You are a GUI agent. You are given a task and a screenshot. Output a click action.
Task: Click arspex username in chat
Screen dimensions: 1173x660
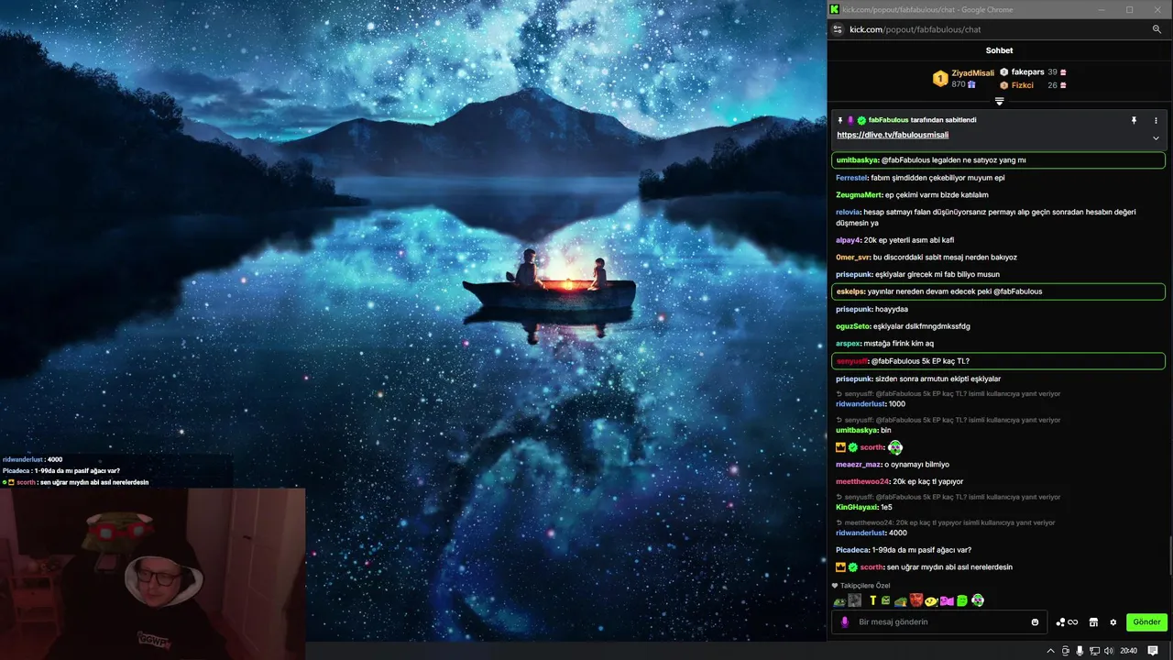click(x=848, y=344)
